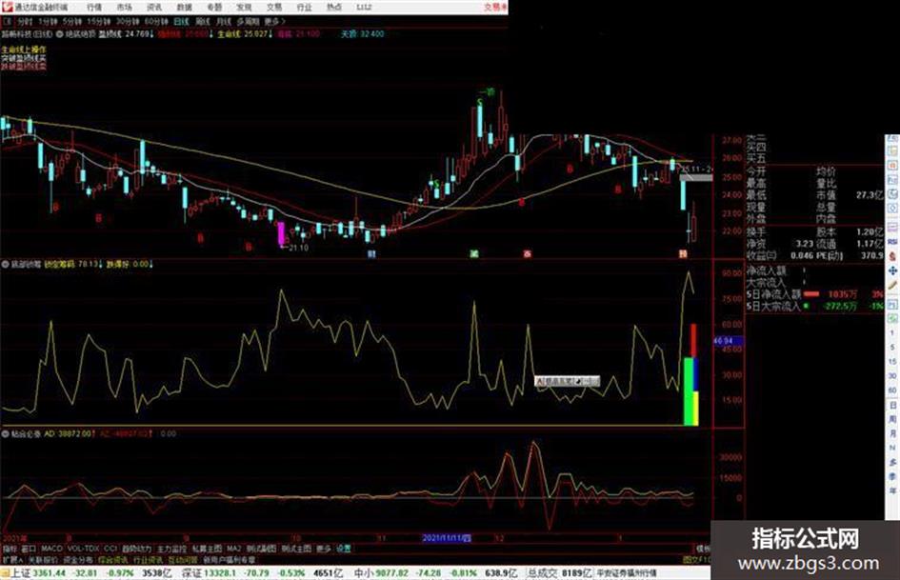Click the 30-minute shortcut in right sidebar
Viewport: 900px width, 580px height.
tap(892, 375)
